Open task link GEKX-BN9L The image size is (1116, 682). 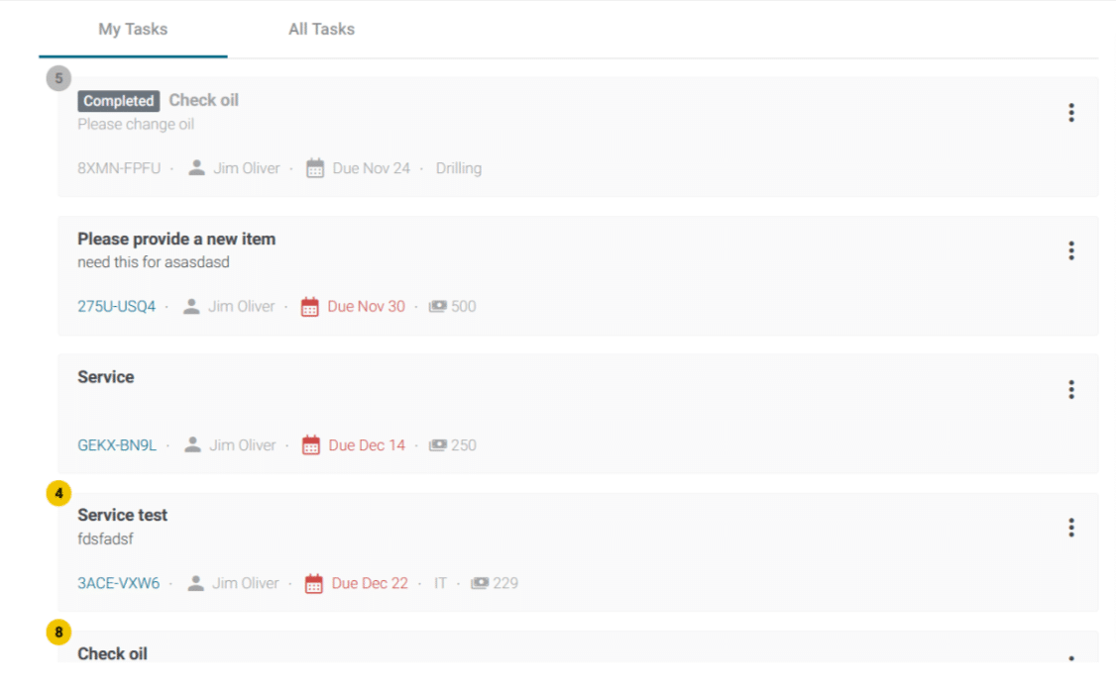(x=117, y=445)
